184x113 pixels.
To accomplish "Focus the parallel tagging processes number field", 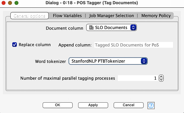I will click(x=138, y=78).
